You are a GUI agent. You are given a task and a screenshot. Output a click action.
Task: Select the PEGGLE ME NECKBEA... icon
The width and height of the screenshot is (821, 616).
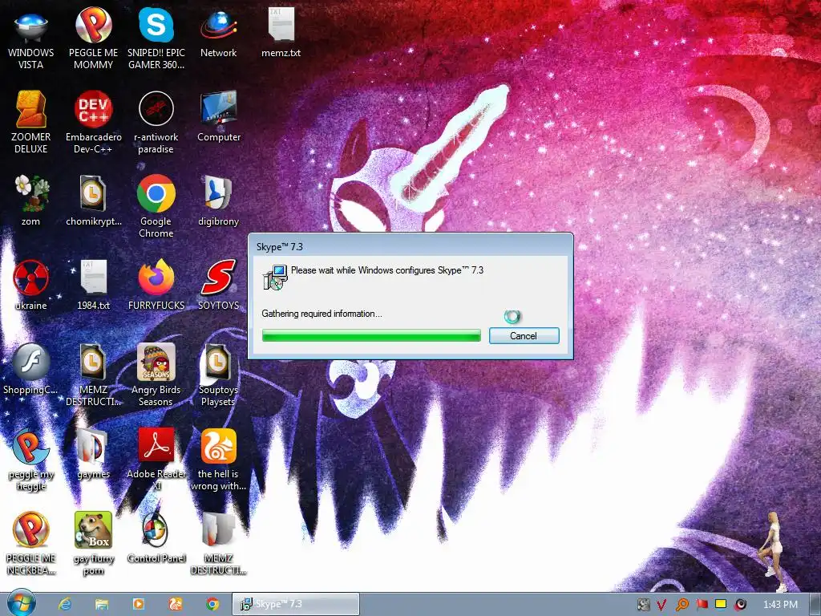pos(31,543)
